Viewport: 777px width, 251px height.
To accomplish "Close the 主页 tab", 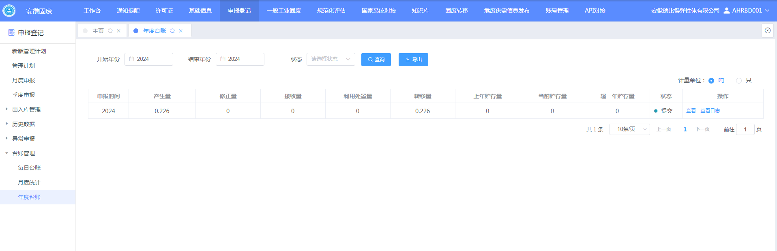I will pyautogui.click(x=119, y=31).
